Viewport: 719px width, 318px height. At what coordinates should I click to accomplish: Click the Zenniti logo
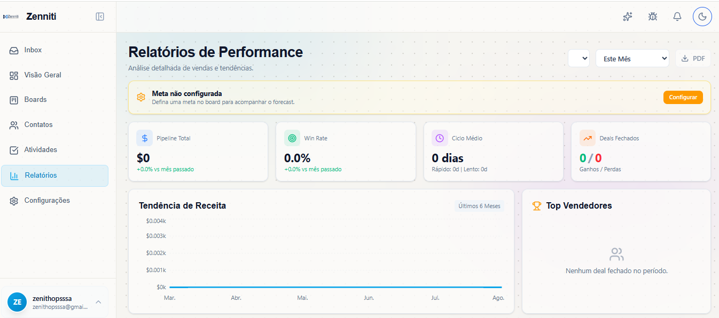pos(11,17)
